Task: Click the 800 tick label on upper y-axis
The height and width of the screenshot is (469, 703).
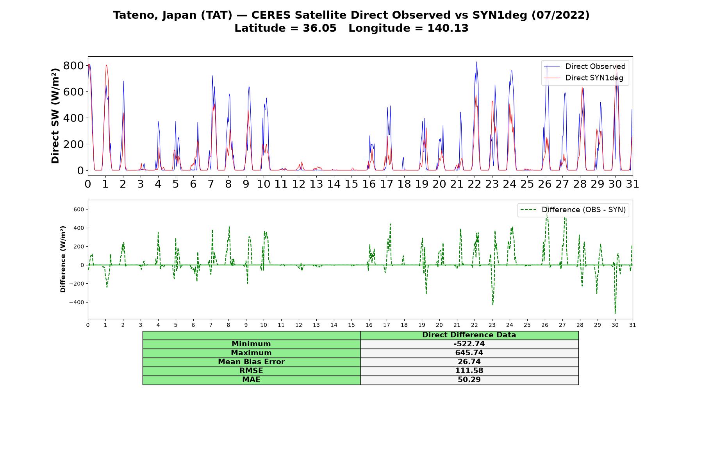Action: pos(73,65)
